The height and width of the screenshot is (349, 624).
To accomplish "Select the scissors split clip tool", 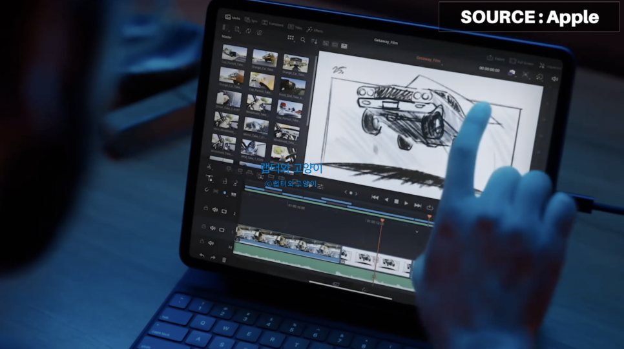I will click(x=209, y=166).
